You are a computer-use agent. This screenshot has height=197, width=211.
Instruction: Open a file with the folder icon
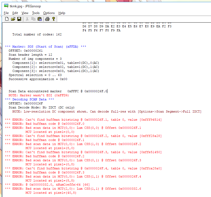13,19
